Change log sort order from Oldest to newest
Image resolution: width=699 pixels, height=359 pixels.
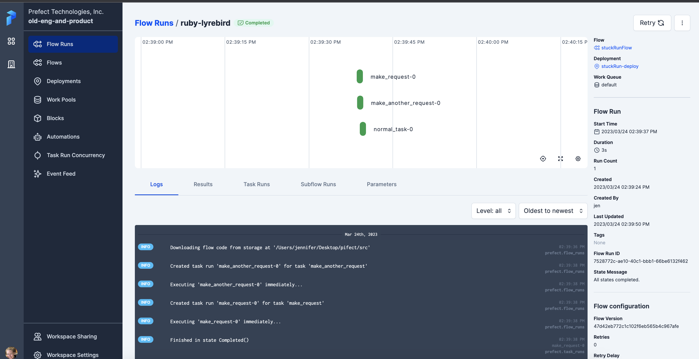click(553, 211)
